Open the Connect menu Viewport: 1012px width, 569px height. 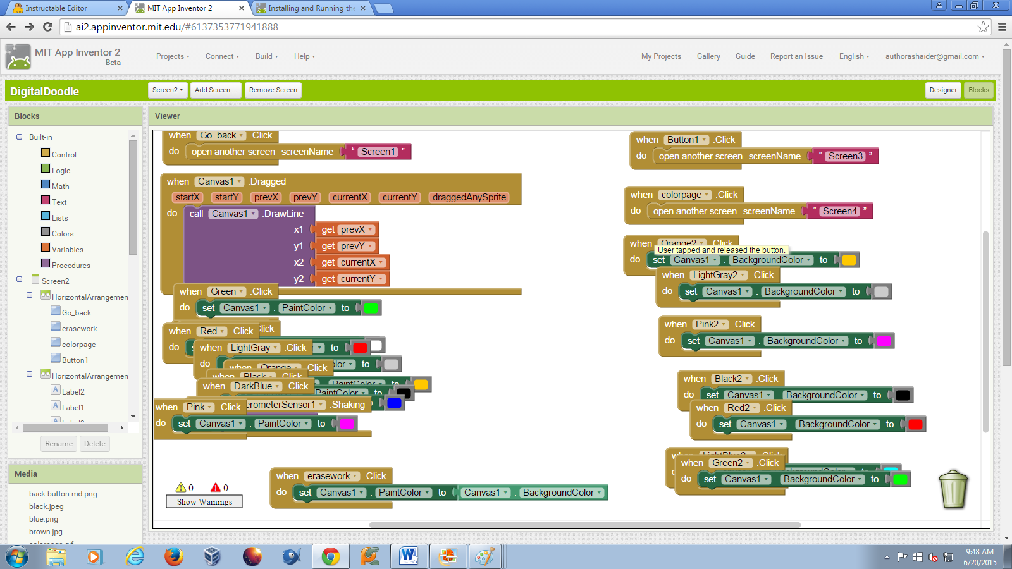pos(222,56)
